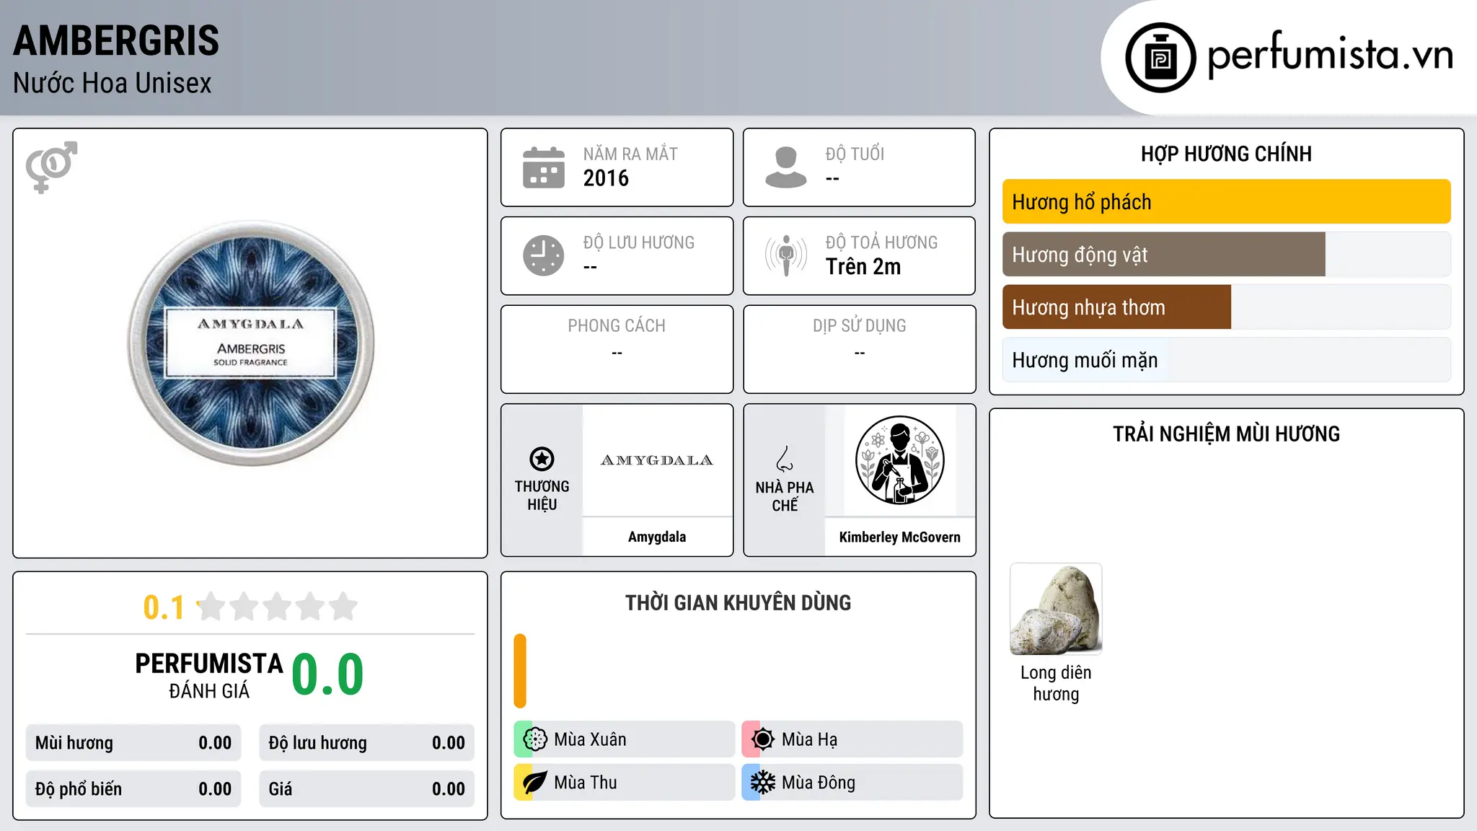Click the Hương muối mặn accord bar
Viewport: 1477px width, 831px height.
point(1226,360)
